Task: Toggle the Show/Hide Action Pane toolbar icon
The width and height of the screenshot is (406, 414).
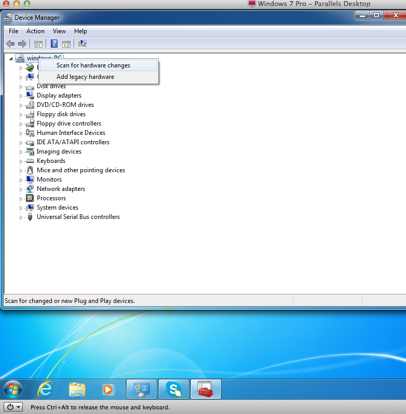Action: click(x=66, y=44)
